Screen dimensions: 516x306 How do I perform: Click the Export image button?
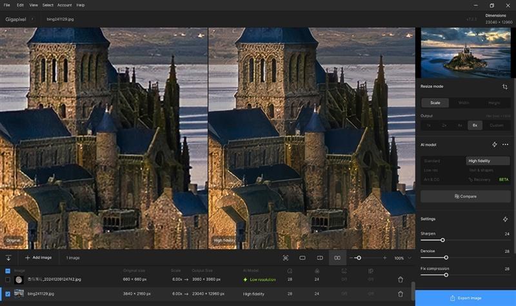[465, 298]
